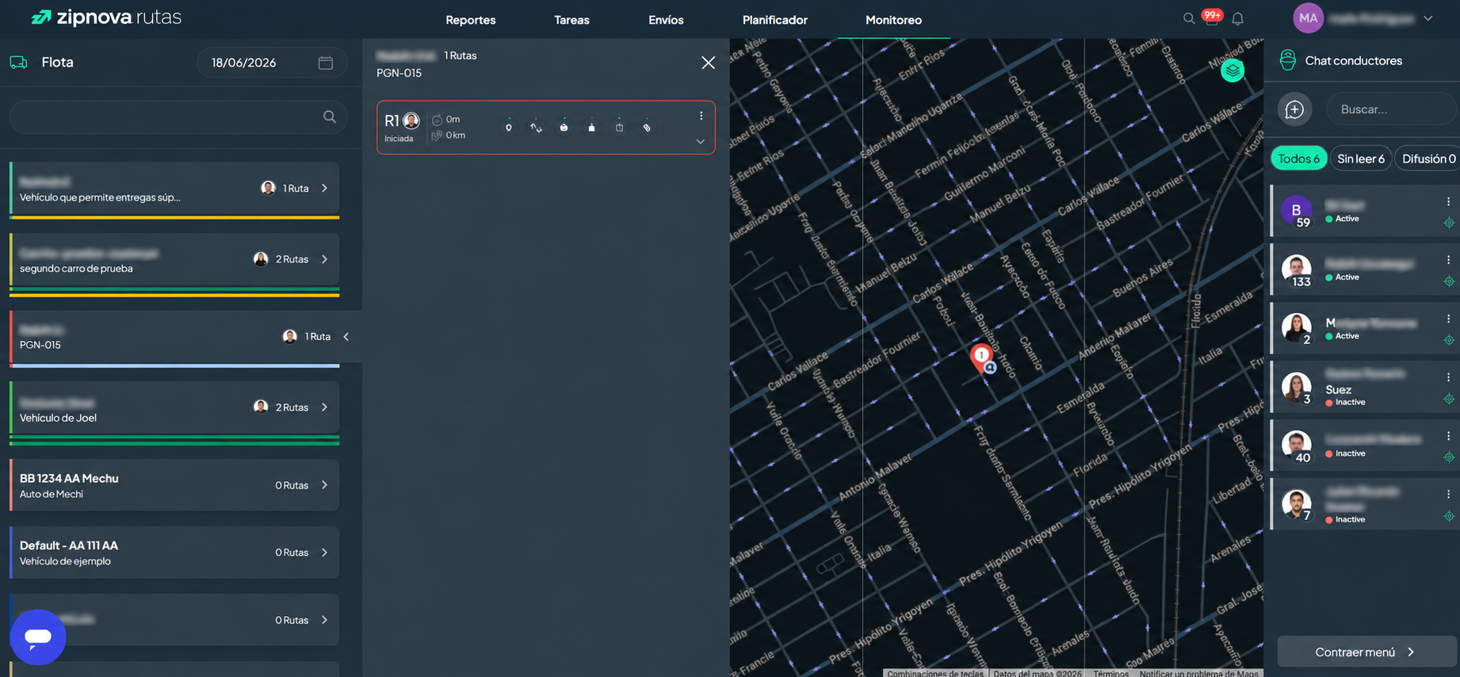Open the 99+ notifications inbox icon
1460x677 pixels.
click(1212, 17)
